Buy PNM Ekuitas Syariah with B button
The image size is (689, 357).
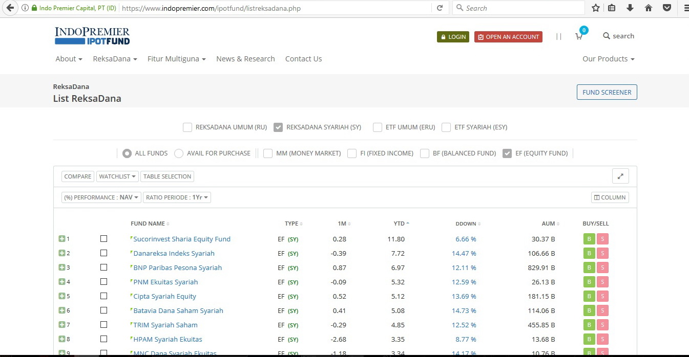(x=589, y=282)
